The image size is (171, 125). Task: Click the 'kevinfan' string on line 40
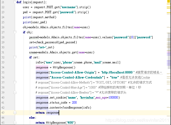[x=87, y=98]
